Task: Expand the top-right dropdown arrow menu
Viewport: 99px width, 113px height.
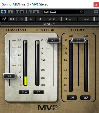Action: 96,12
